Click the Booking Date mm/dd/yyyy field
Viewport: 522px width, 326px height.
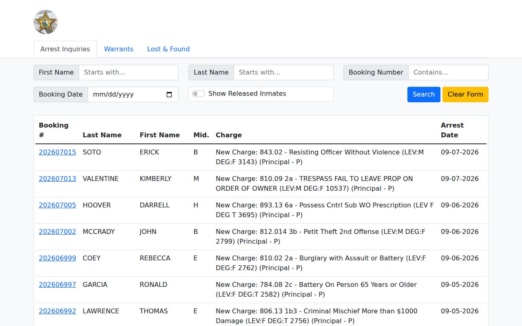(x=133, y=95)
